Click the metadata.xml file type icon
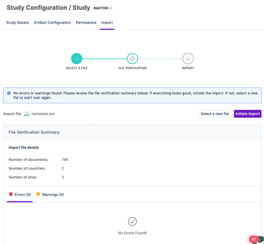Screen dimensions: 264x244 (27, 114)
